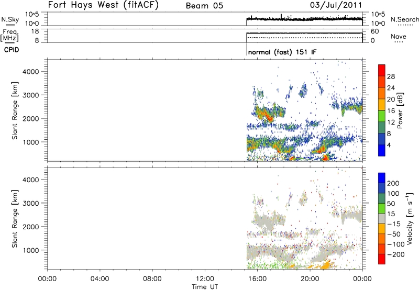Click the bottom blue Power colorbar segment
419x290 pixels.
[x=382, y=150]
